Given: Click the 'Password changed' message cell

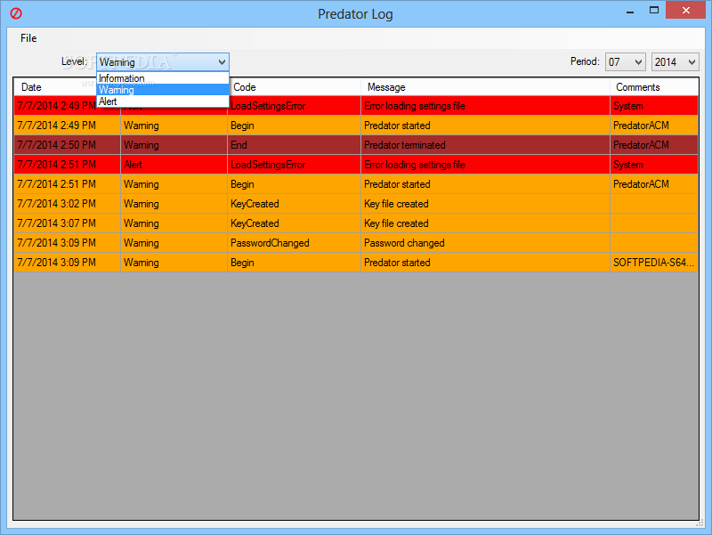Looking at the screenshot, I should pos(485,242).
